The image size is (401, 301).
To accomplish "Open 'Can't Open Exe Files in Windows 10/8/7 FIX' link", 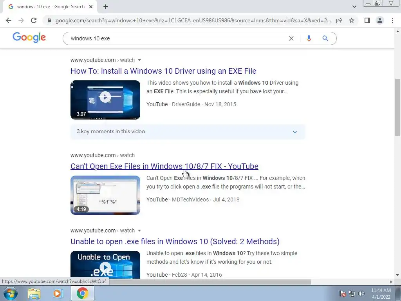I will pyautogui.click(x=164, y=166).
